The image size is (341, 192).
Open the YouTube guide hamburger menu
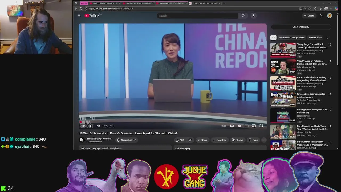tap(79, 16)
